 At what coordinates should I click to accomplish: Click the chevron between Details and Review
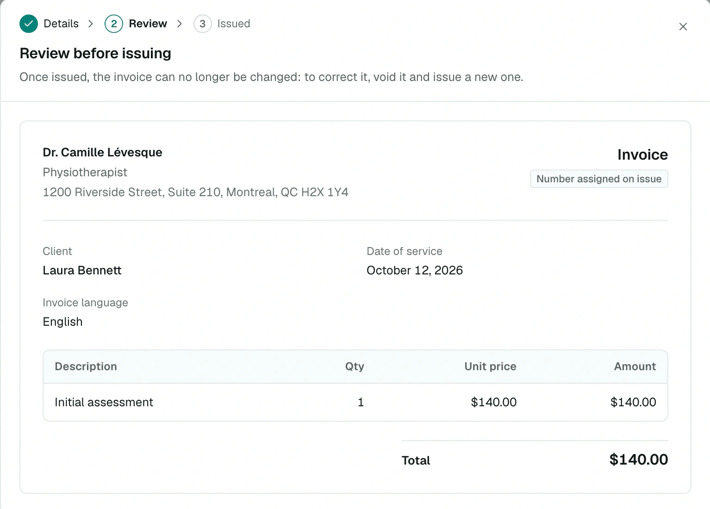click(x=91, y=24)
